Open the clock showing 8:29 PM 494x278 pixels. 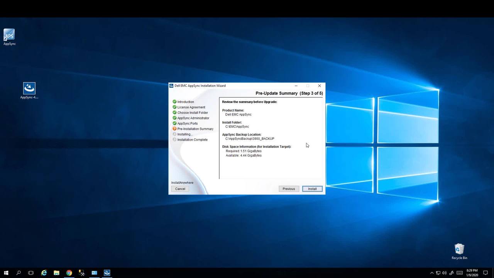pyautogui.click(x=472, y=273)
